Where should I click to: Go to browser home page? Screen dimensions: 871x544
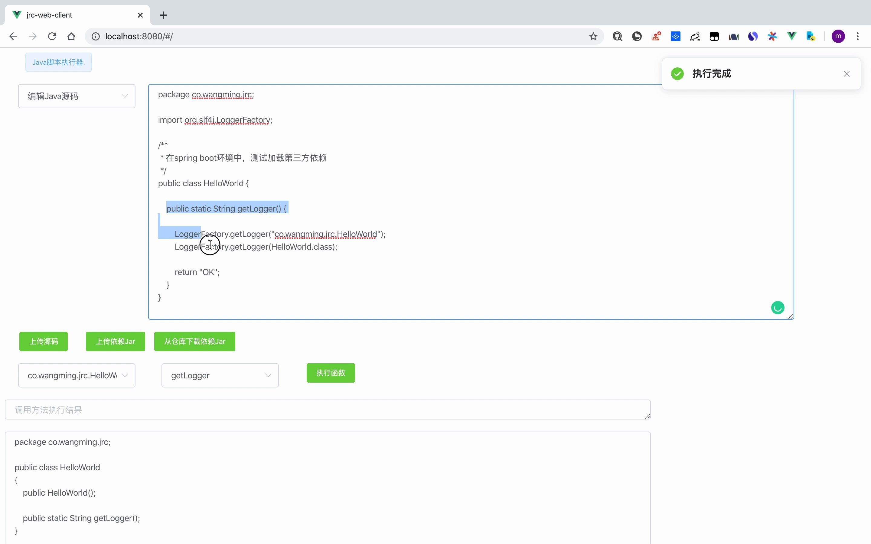click(71, 36)
